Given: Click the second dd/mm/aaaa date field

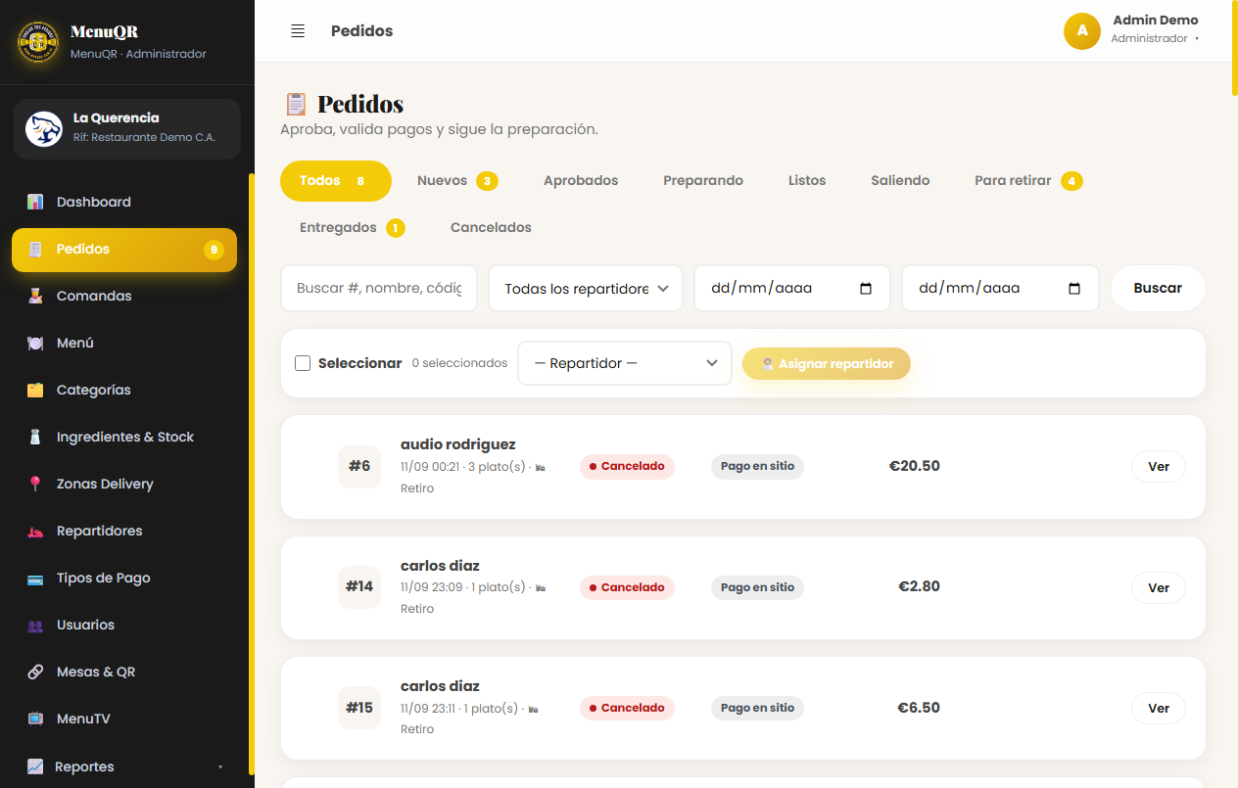Looking at the screenshot, I should click(1000, 289).
